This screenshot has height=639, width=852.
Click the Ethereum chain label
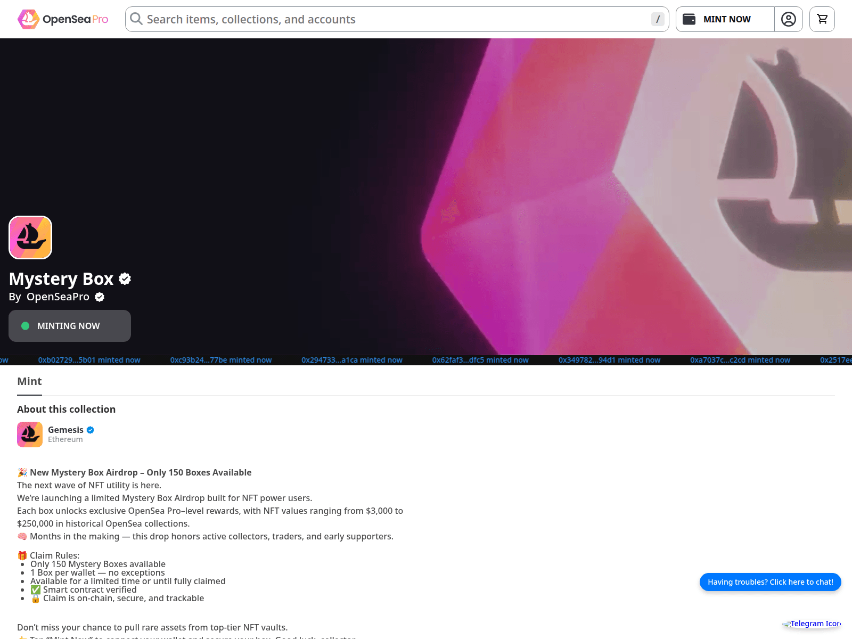tap(65, 439)
